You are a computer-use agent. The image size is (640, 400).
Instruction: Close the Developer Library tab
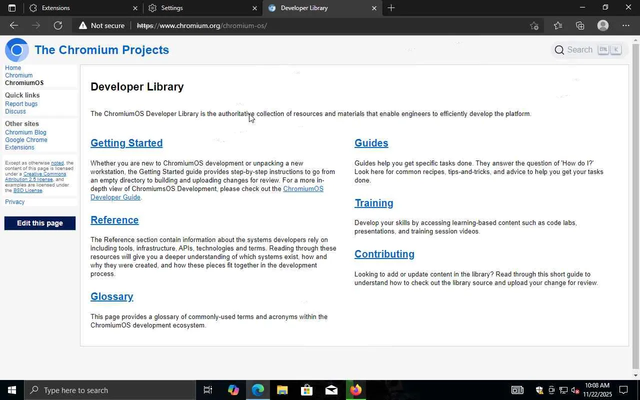point(374,8)
